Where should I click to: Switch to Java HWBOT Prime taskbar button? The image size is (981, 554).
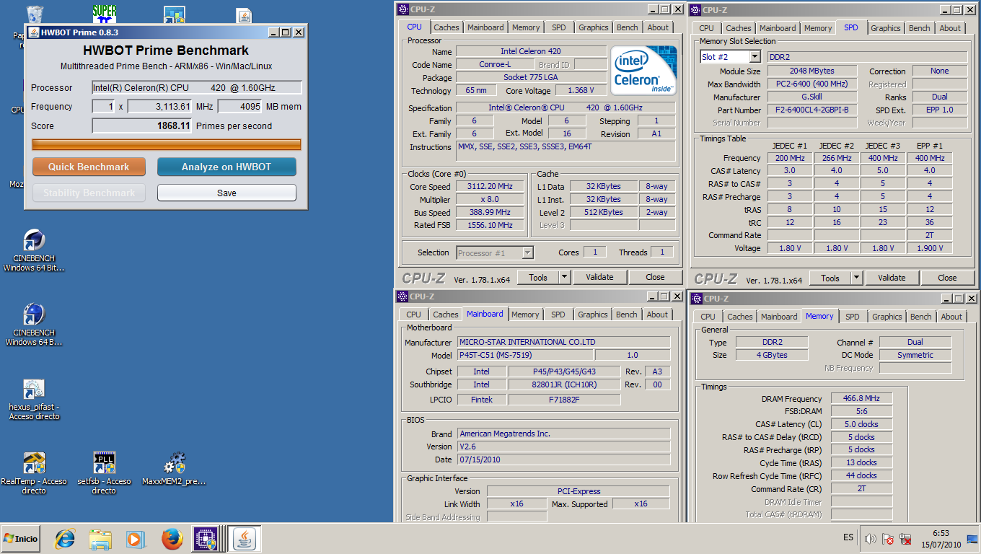click(x=246, y=539)
